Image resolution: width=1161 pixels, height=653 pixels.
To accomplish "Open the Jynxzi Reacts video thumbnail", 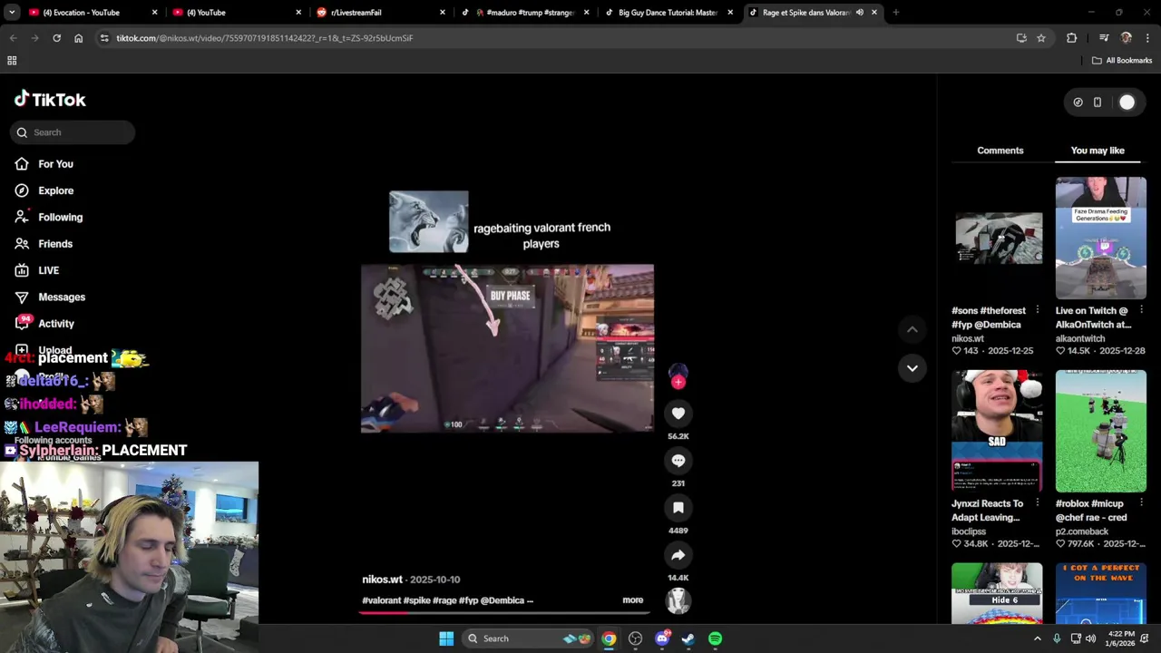I will [997, 431].
